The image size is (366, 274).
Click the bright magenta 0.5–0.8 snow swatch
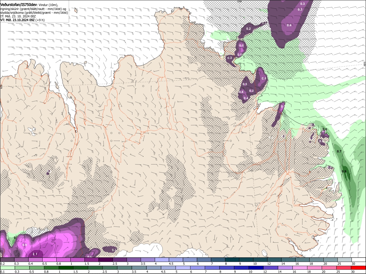point(49,259)
